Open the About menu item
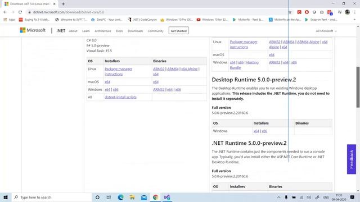This screenshot has height=202, width=360. tap(73, 31)
